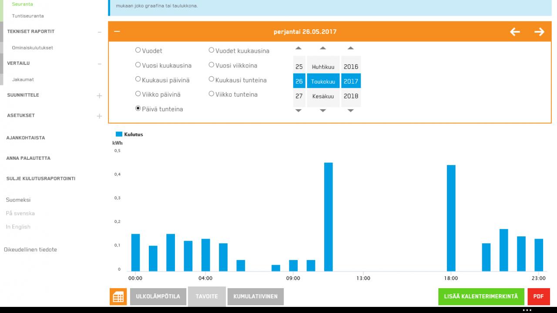Open Ominaiskulutukset report
Image resolution: width=557 pixels, height=313 pixels.
[x=33, y=47]
